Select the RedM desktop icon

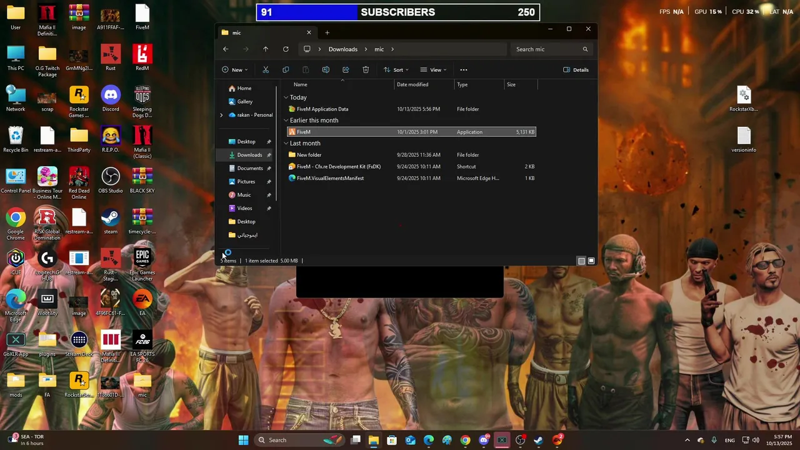pos(142,58)
